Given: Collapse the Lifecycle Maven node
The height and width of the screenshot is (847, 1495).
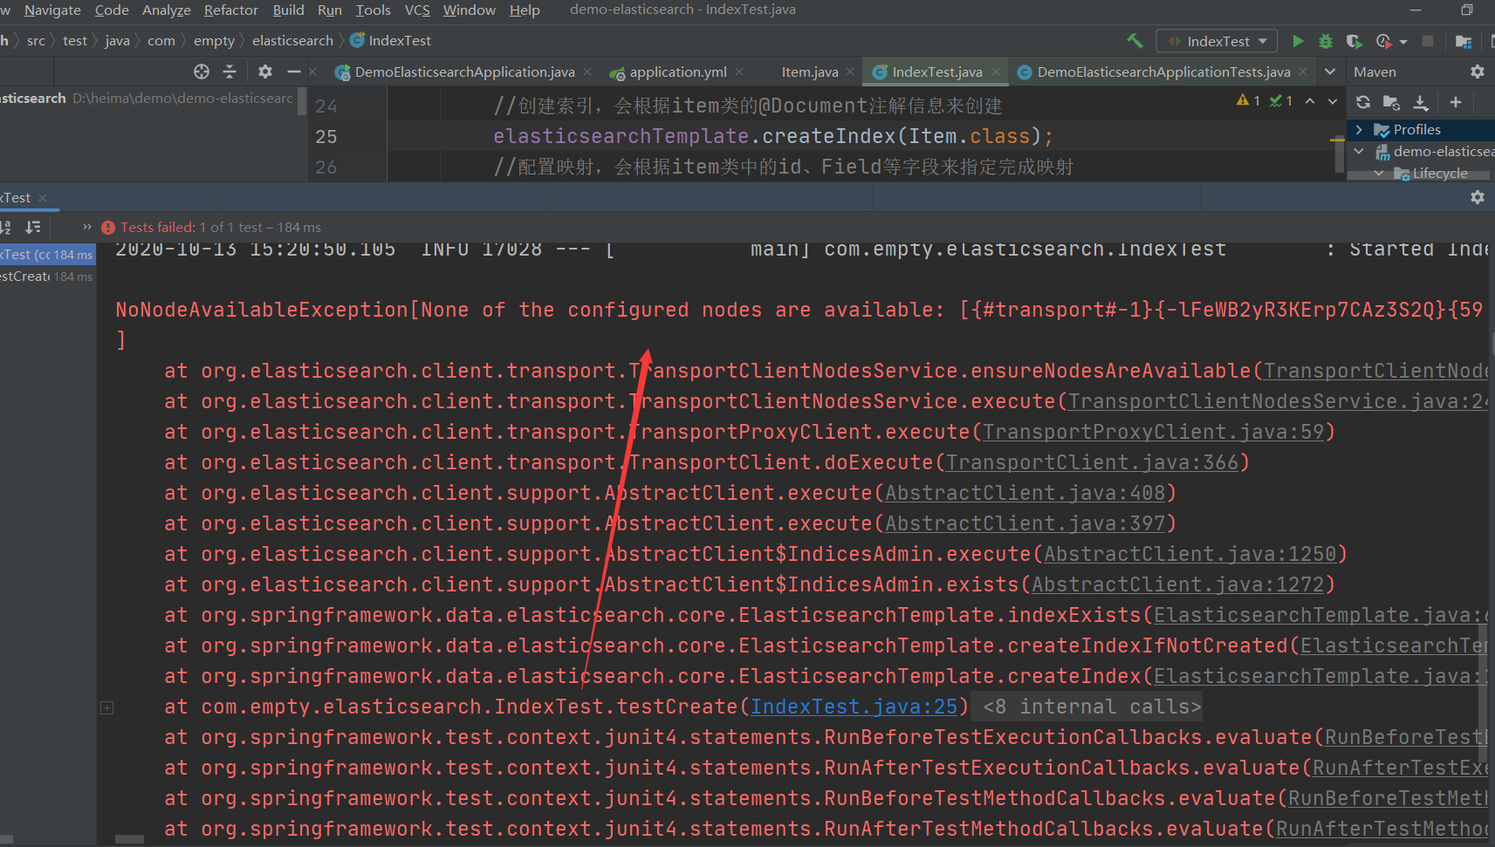Looking at the screenshot, I should [x=1380, y=173].
